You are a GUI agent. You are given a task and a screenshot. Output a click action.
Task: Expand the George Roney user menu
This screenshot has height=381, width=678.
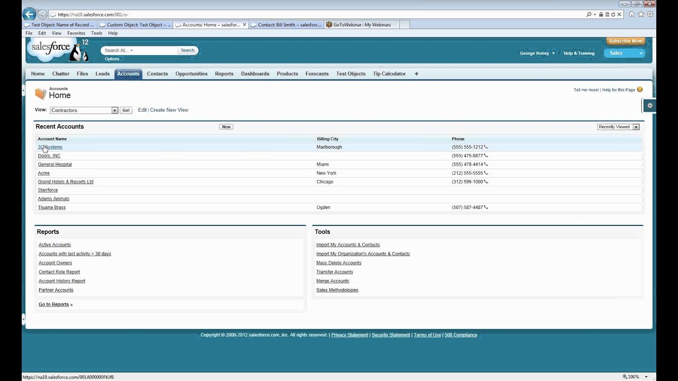[554, 53]
